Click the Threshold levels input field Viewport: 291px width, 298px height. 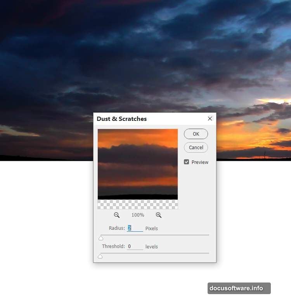point(135,246)
